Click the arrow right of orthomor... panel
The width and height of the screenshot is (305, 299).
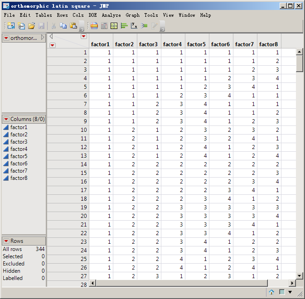coord(43,37)
